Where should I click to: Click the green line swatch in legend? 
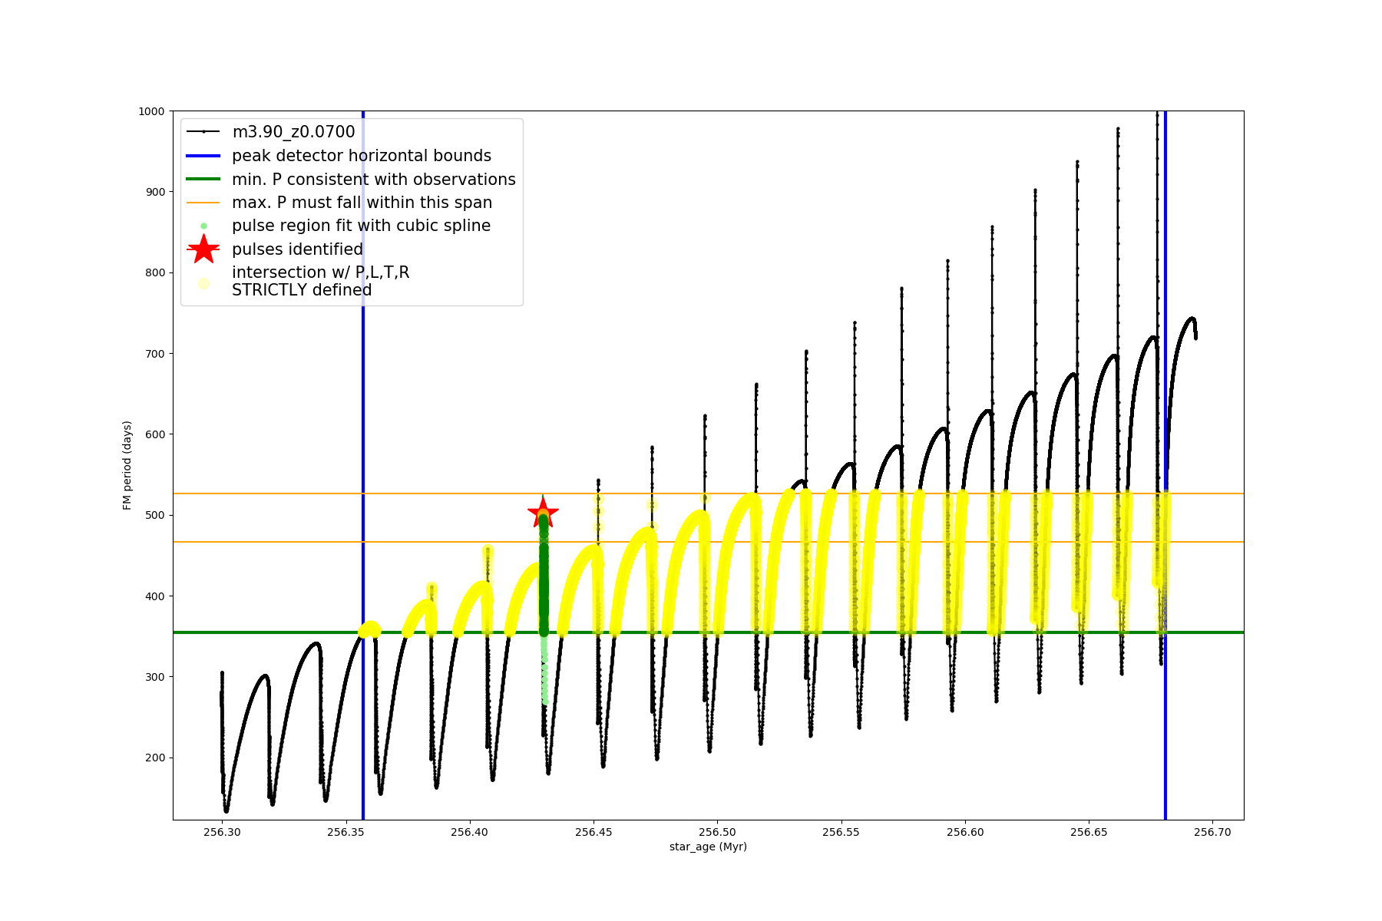(203, 180)
